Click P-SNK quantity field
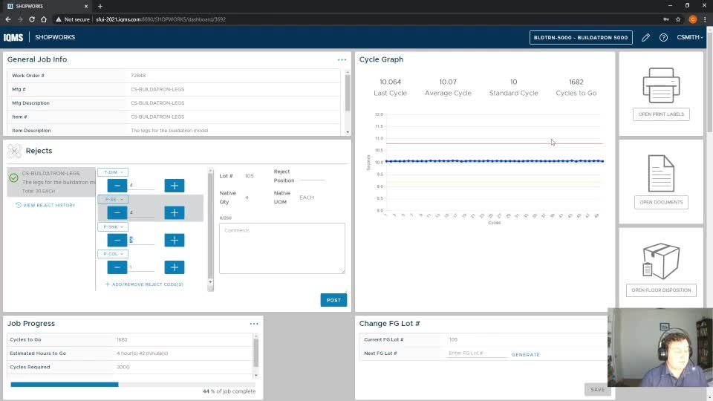 tap(142, 240)
